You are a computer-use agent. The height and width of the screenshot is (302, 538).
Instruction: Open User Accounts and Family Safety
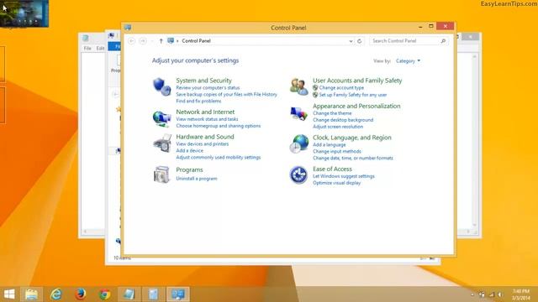[x=357, y=81]
